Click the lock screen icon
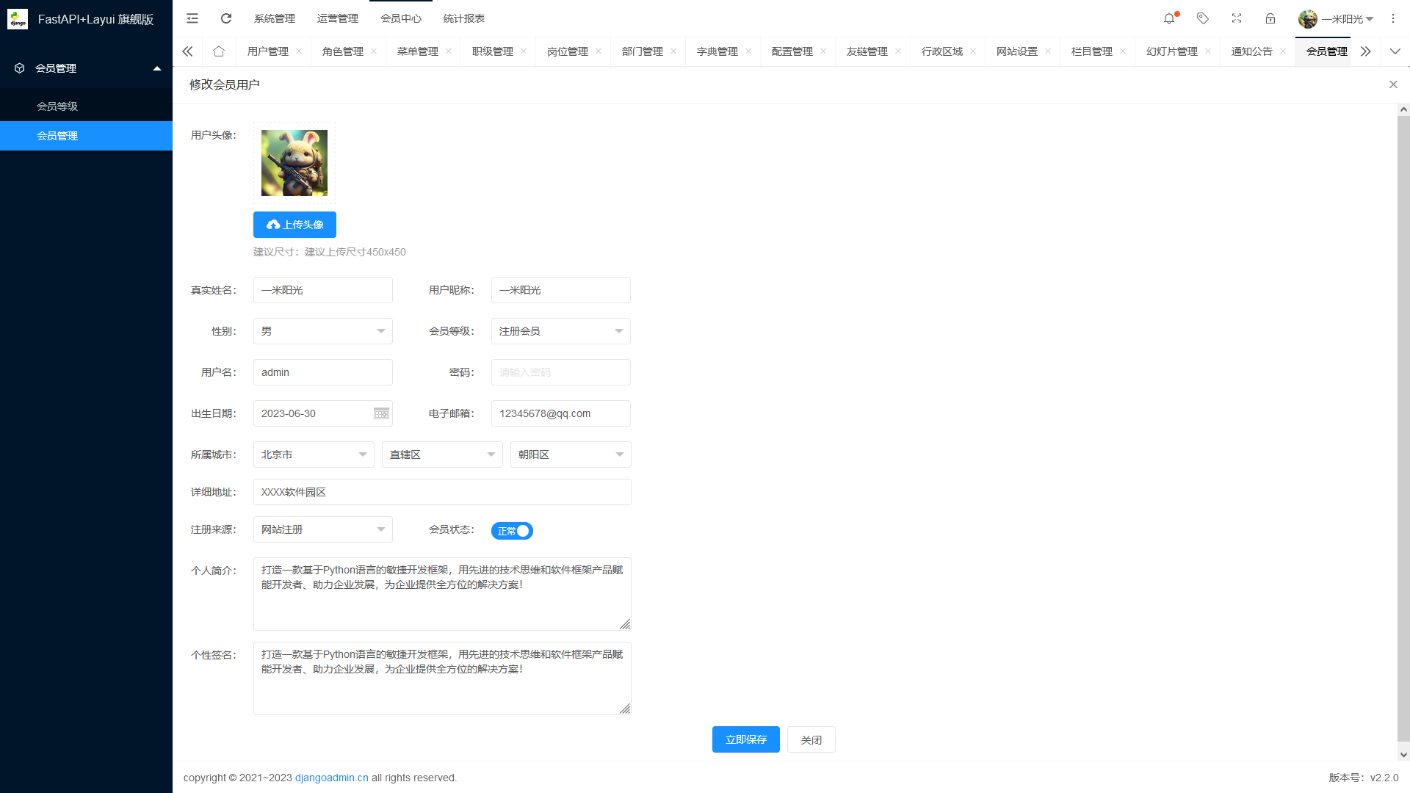This screenshot has width=1410, height=793. (x=1270, y=18)
